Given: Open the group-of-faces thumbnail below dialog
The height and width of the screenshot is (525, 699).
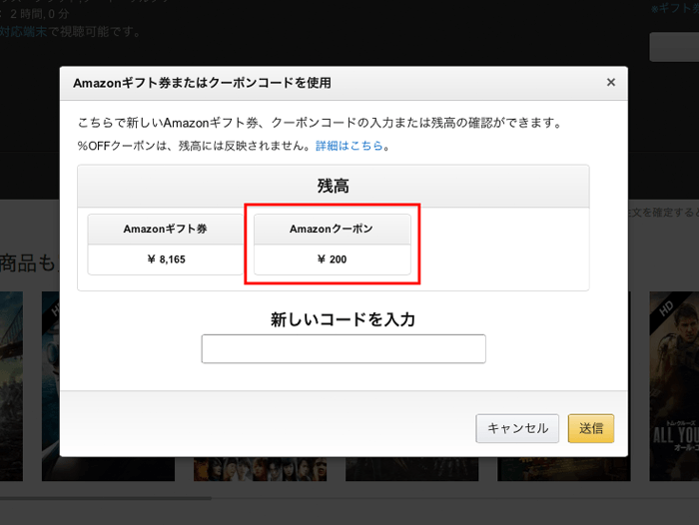Looking at the screenshot, I should pyautogui.click(x=260, y=469).
